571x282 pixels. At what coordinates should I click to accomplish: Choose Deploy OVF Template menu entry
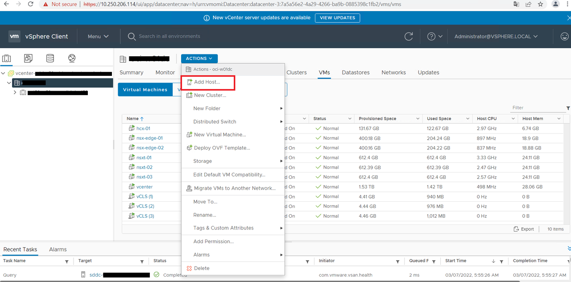(x=222, y=148)
